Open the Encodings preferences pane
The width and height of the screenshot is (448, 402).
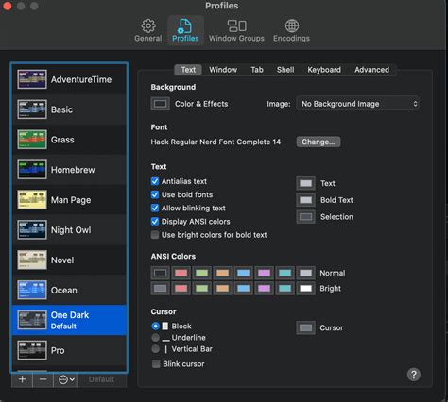[291, 30]
